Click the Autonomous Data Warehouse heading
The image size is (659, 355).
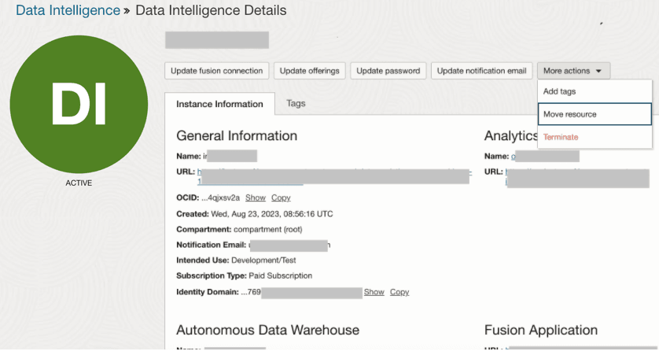pyautogui.click(x=267, y=330)
